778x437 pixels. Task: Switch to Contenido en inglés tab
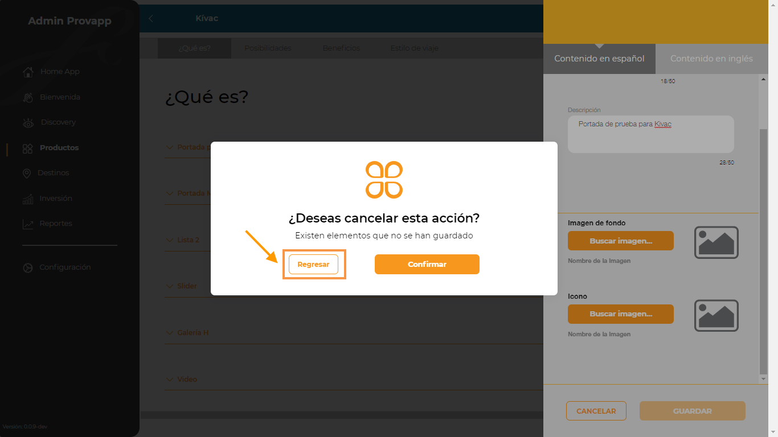click(711, 59)
